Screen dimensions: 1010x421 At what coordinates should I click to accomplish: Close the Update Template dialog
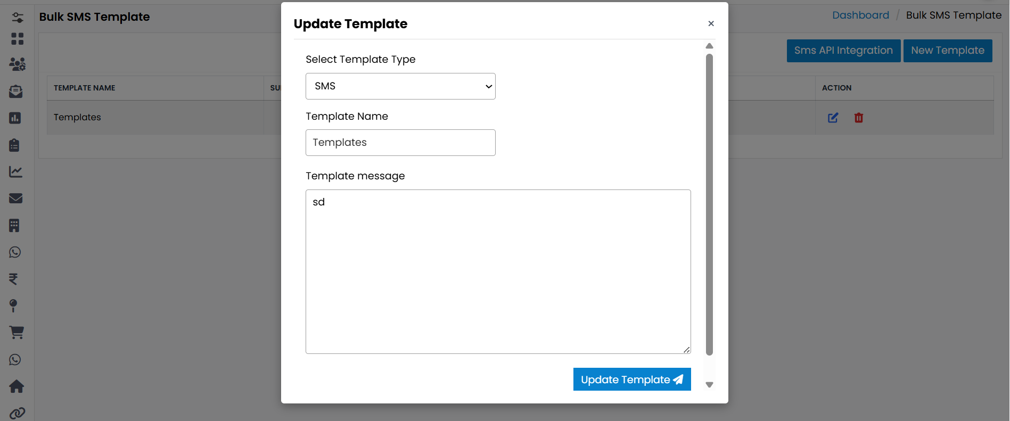711,23
